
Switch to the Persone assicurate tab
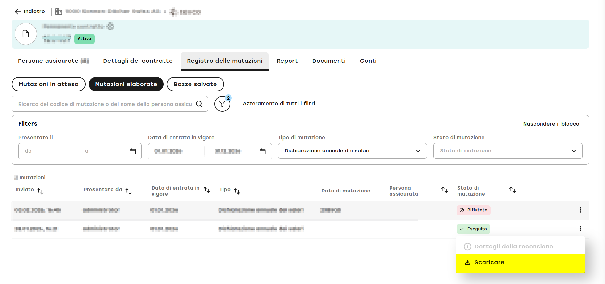point(53,61)
